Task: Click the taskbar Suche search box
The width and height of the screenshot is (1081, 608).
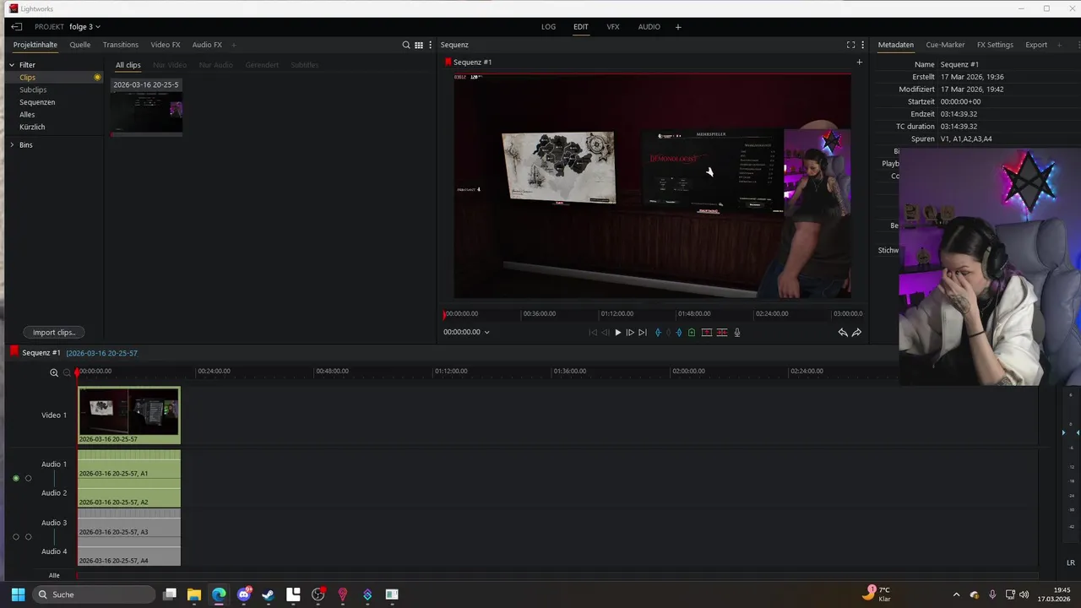Action: (95, 594)
